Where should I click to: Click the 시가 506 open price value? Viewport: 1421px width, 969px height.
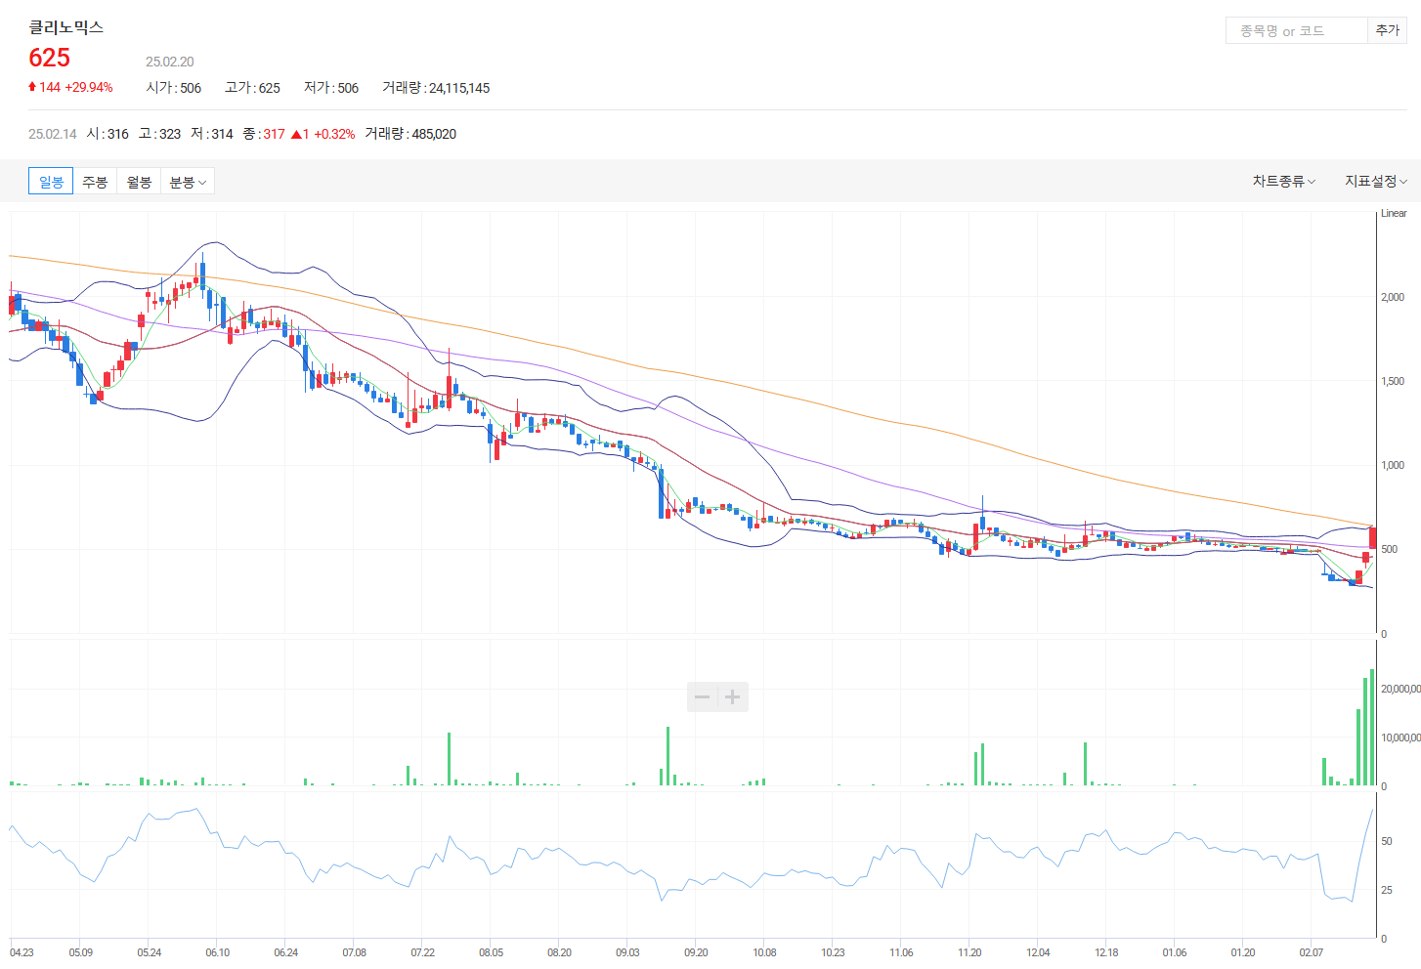[x=191, y=88]
